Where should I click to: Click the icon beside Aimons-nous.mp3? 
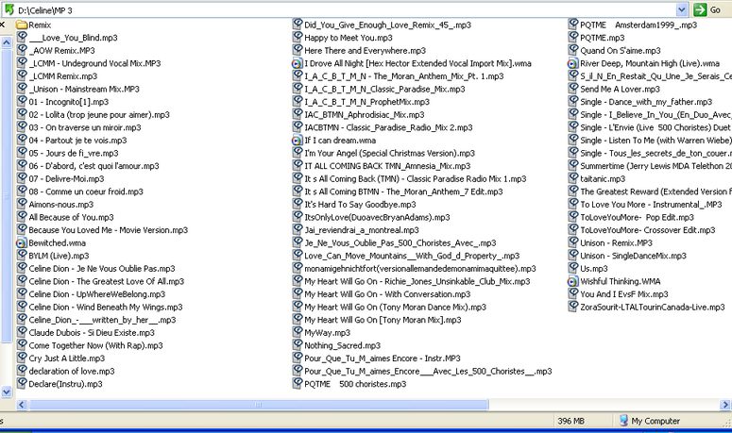(x=22, y=204)
